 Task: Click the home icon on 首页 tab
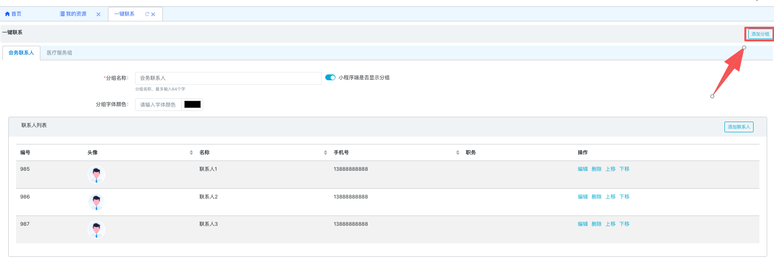(x=7, y=14)
